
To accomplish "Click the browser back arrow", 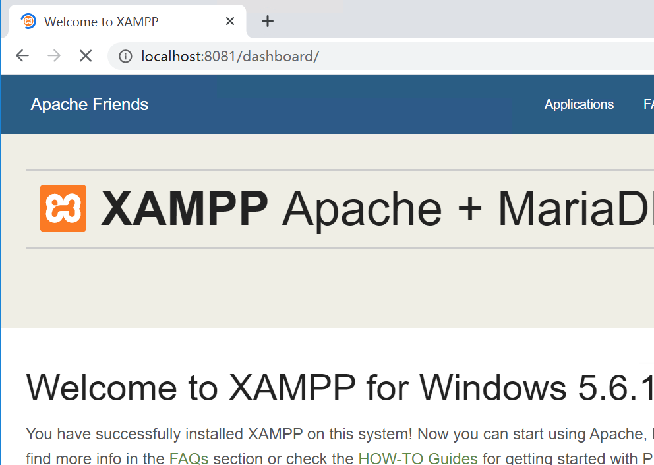I will click(22, 55).
